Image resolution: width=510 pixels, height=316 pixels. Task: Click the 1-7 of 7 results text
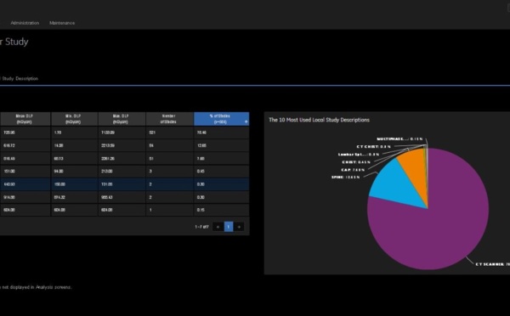[201, 227]
